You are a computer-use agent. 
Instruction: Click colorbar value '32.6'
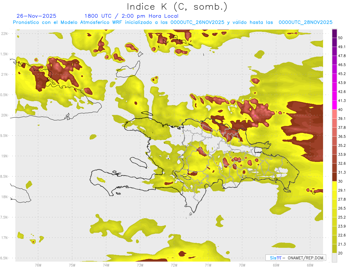(x=342, y=163)
